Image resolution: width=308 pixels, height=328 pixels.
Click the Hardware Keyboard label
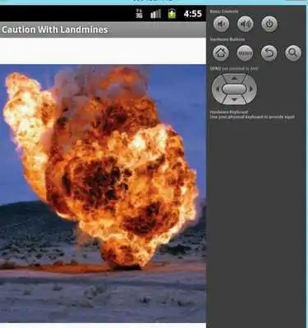point(229,112)
